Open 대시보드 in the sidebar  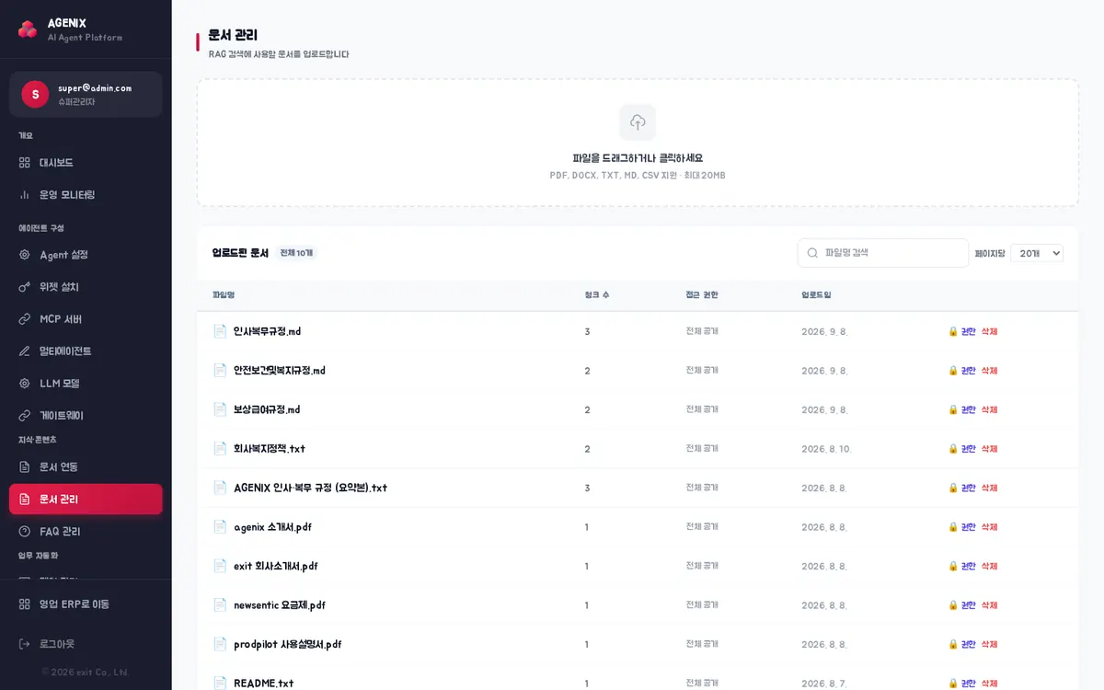click(x=86, y=163)
